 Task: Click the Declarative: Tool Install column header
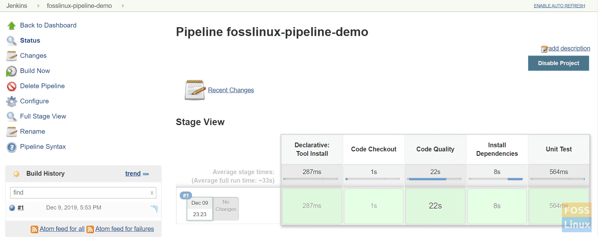[x=312, y=149]
